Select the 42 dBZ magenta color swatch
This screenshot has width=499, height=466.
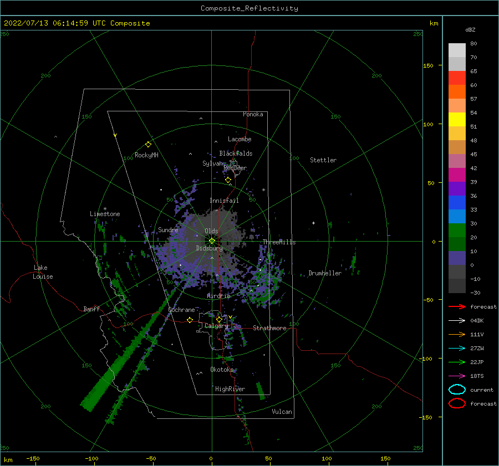click(457, 175)
